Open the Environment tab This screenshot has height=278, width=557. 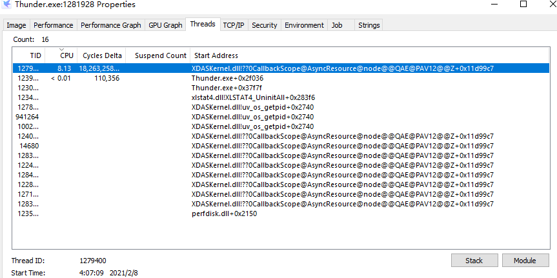coord(304,25)
